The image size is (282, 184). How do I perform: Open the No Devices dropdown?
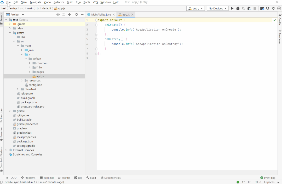(x=218, y=8)
